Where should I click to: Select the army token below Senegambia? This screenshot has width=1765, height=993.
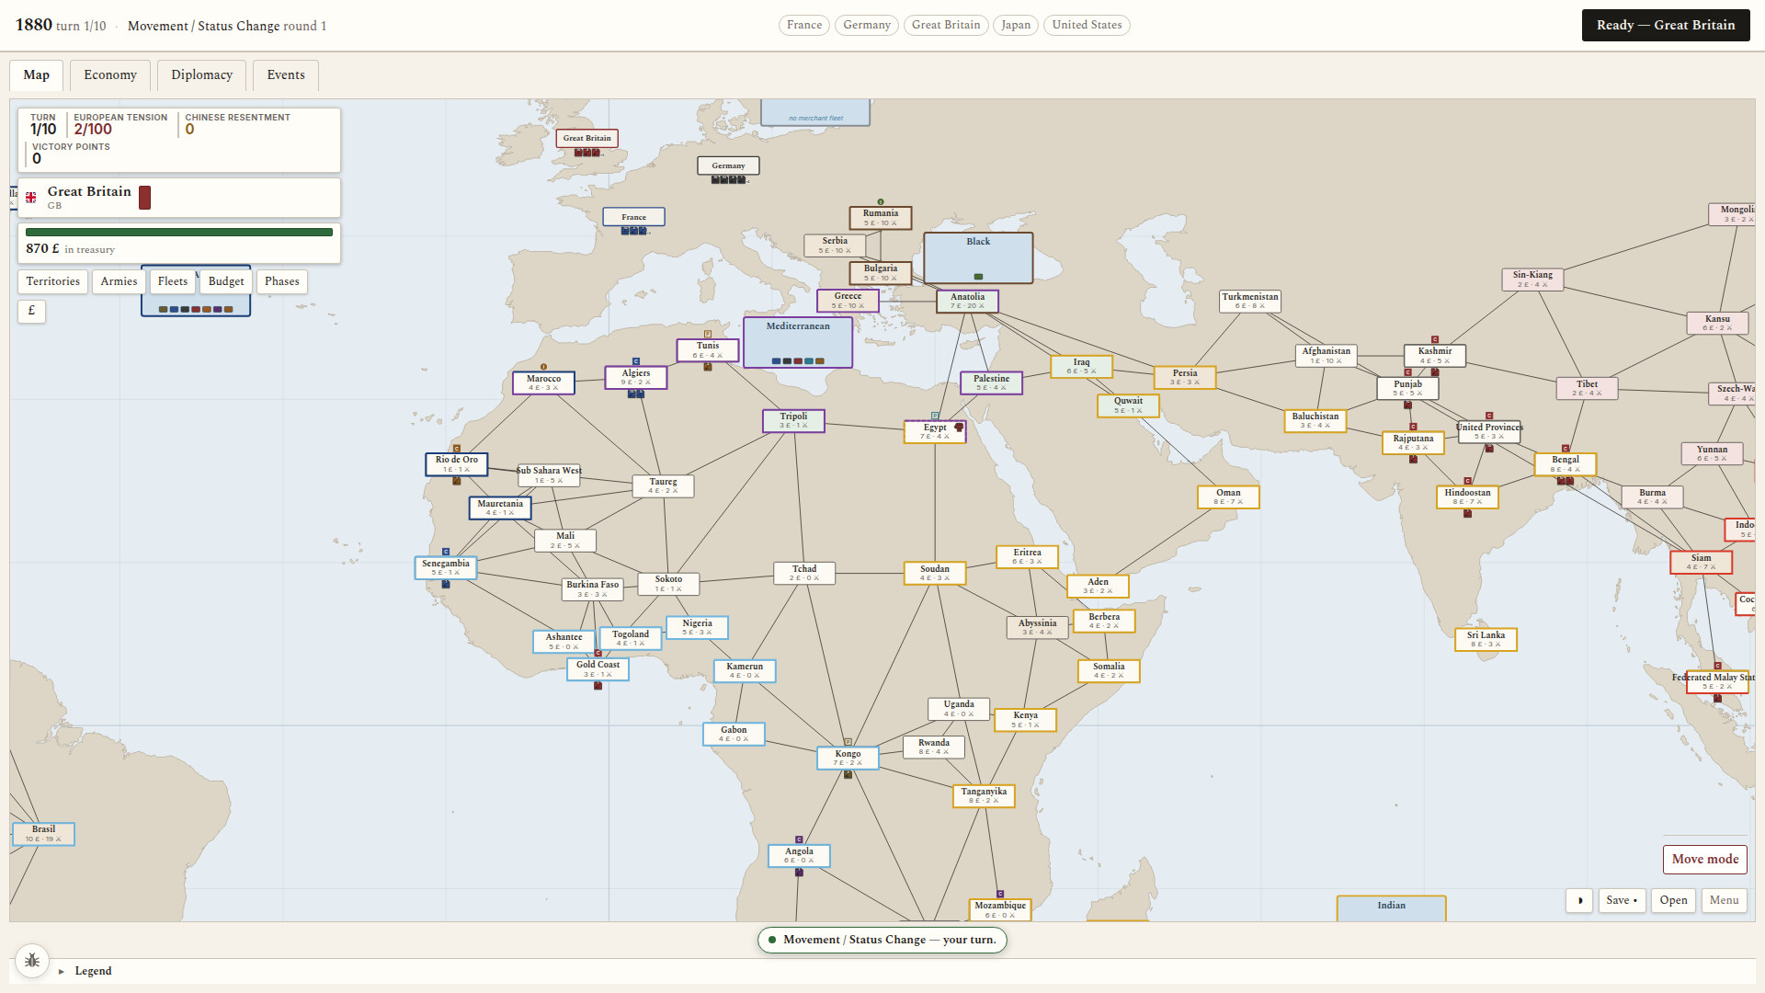[x=446, y=584]
